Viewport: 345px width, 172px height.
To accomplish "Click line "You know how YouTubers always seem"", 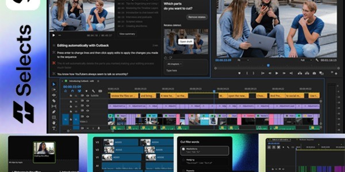I will (93, 74).
